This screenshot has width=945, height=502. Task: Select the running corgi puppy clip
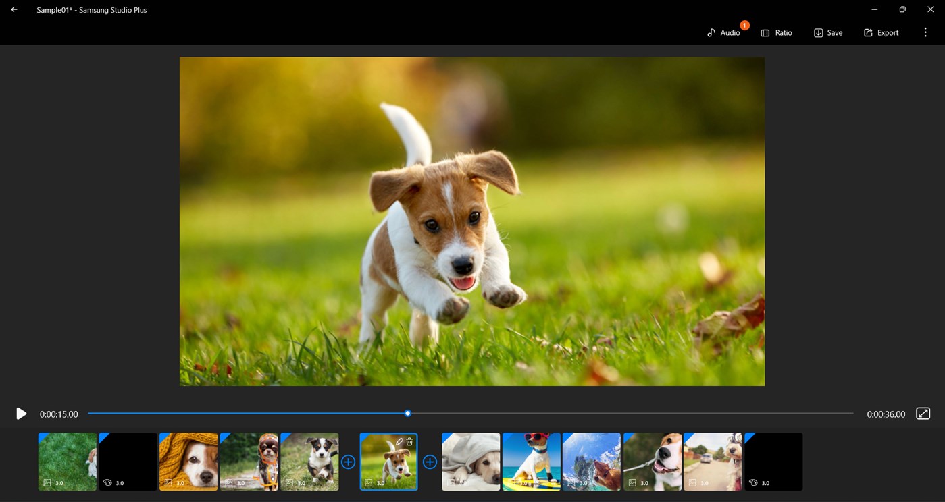309,462
